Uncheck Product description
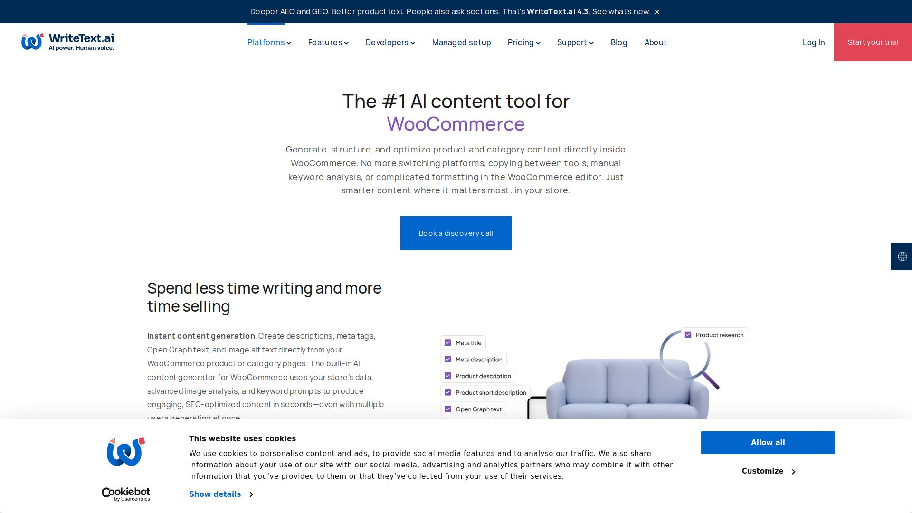912x513 pixels. coord(447,375)
